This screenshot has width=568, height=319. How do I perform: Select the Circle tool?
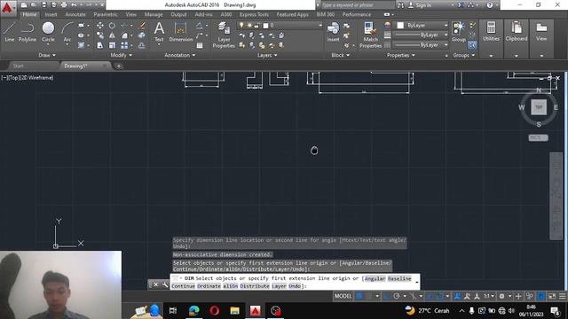pos(48,32)
